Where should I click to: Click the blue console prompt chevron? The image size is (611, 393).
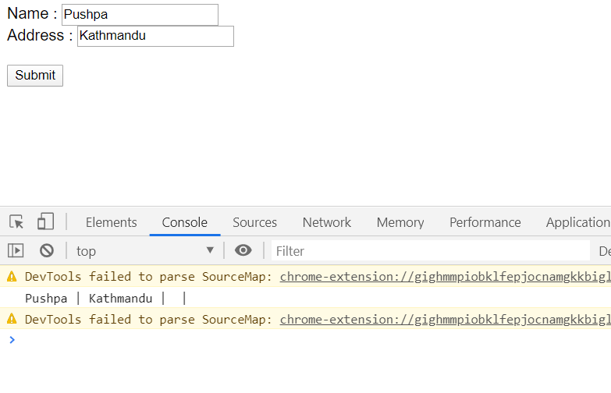12,340
